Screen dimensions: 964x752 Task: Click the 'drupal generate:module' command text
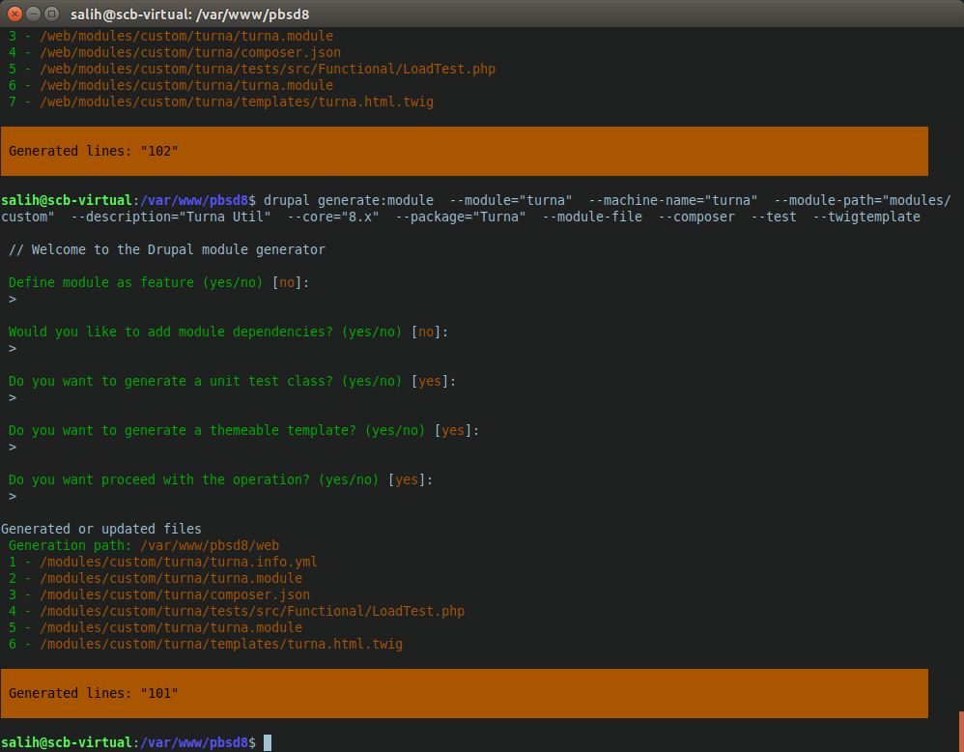coord(349,201)
